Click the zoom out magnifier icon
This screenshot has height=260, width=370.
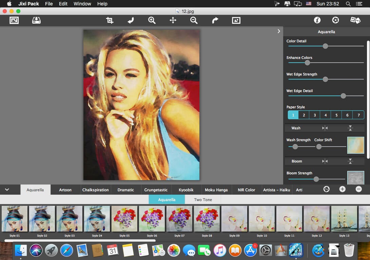194,20
